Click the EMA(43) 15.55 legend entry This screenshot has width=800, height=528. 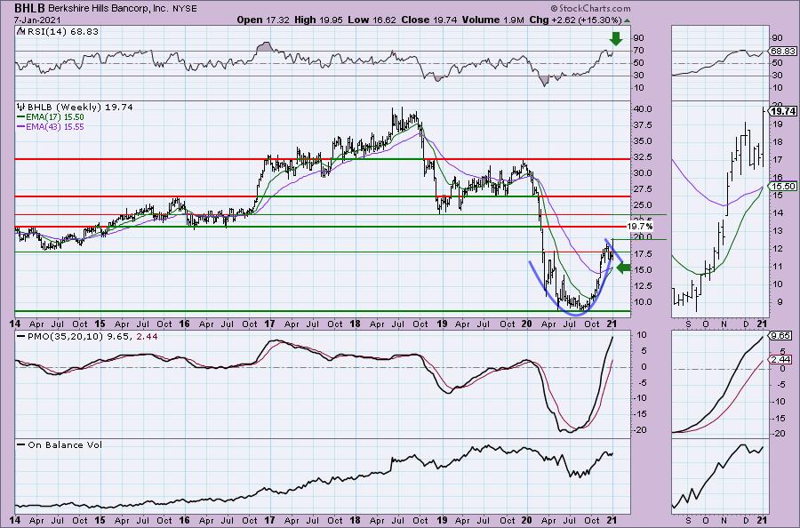click(55, 127)
